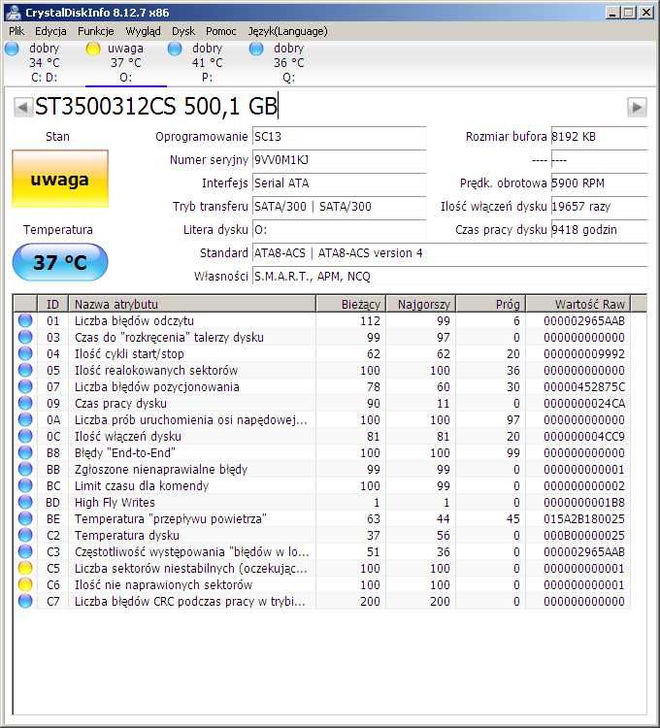The width and height of the screenshot is (660, 728).
Task: Click status icon of attribute 0C row
Action: click(x=25, y=436)
